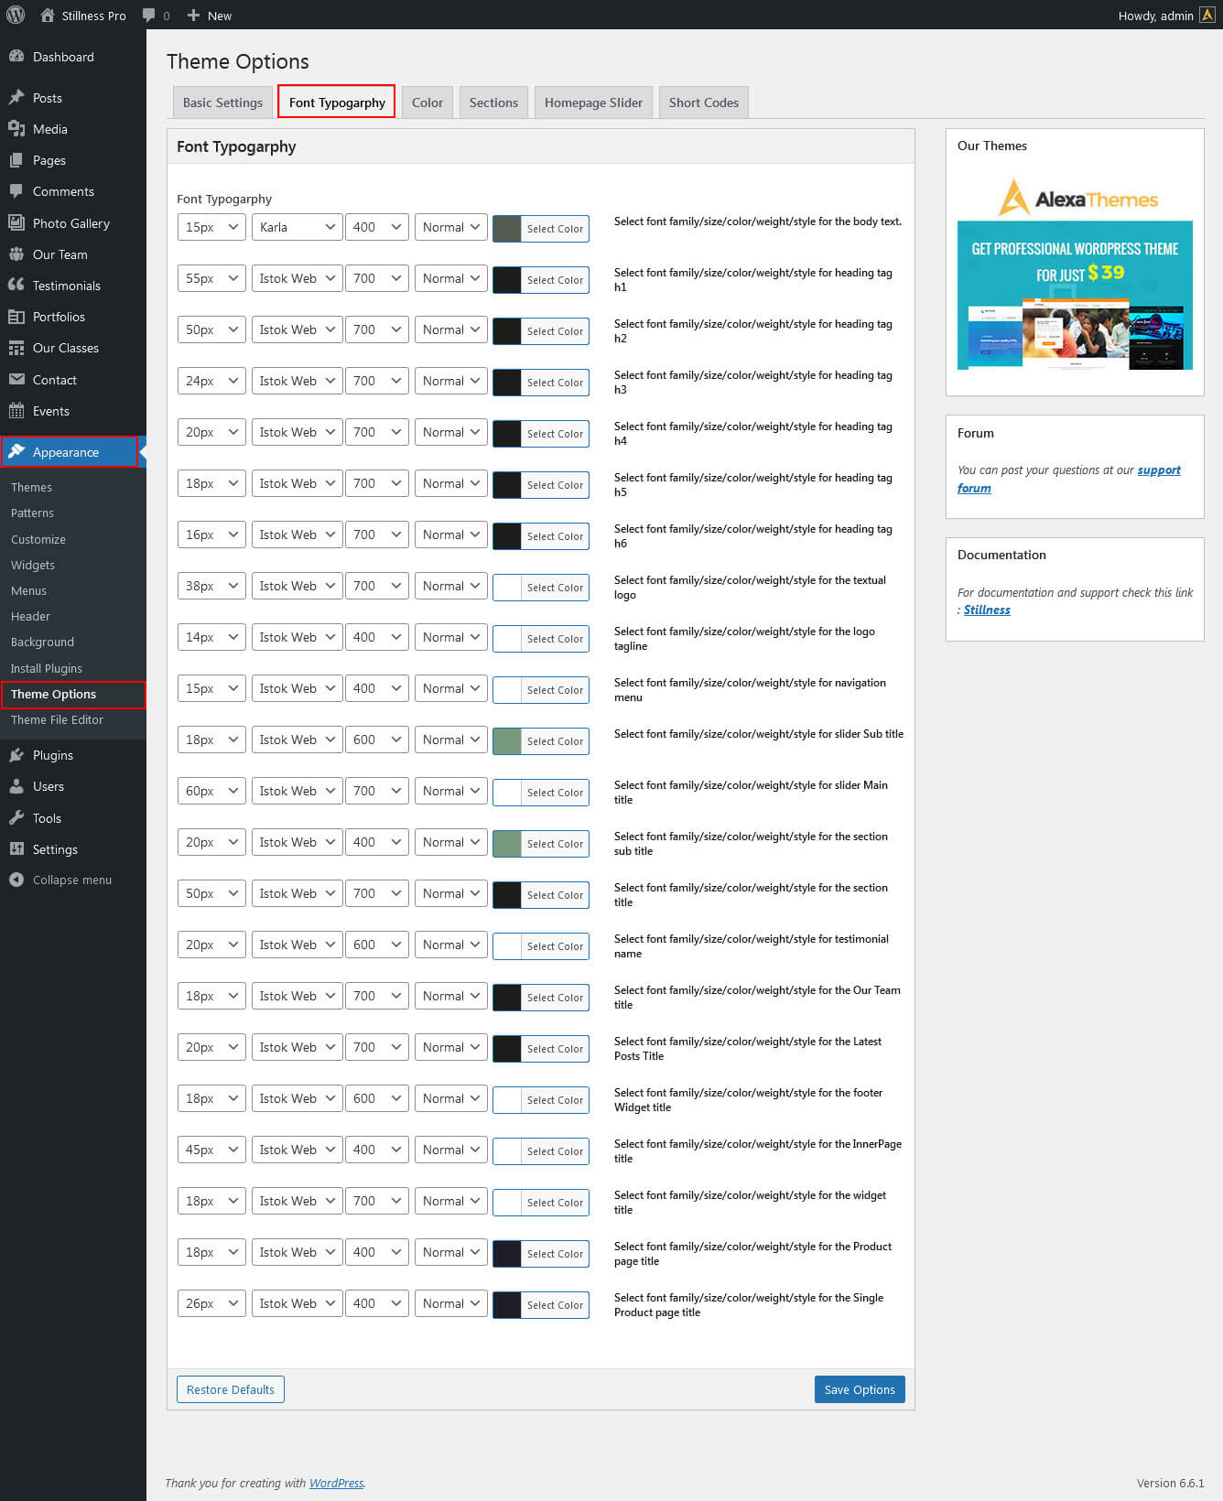Click the Save Options button

860,1389
